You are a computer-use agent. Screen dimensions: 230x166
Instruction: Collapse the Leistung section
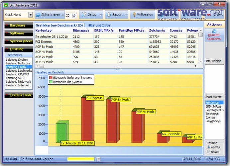[19, 49]
